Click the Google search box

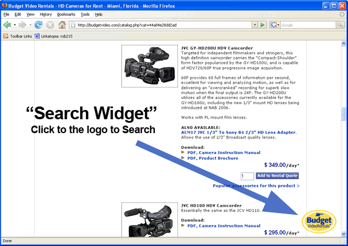[308, 25]
